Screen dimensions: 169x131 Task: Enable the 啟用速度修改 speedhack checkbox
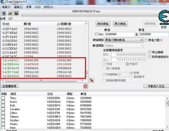150,57
